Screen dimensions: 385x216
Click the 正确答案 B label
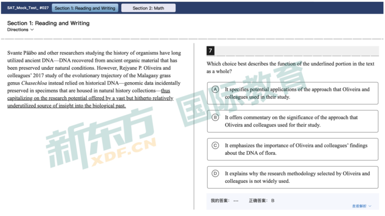pyautogui.click(x=261, y=201)
